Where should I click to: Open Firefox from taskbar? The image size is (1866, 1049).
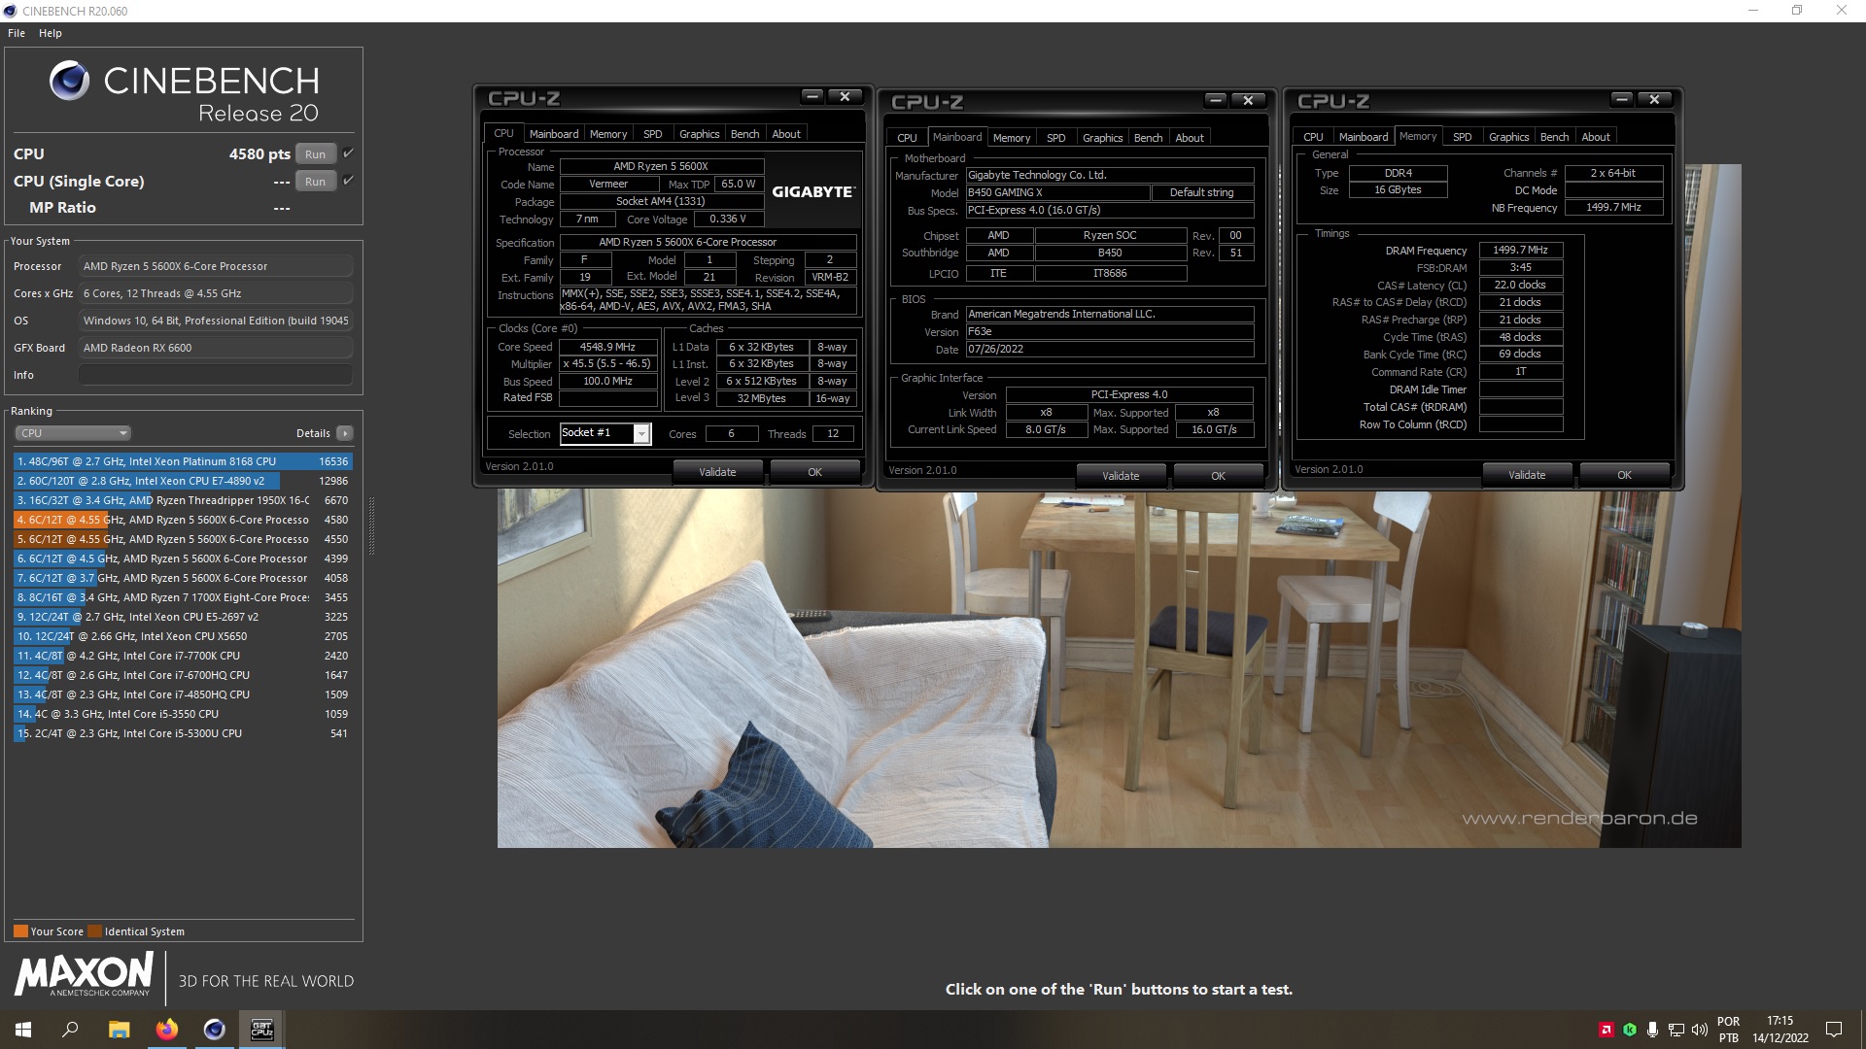click(166, 1030)
